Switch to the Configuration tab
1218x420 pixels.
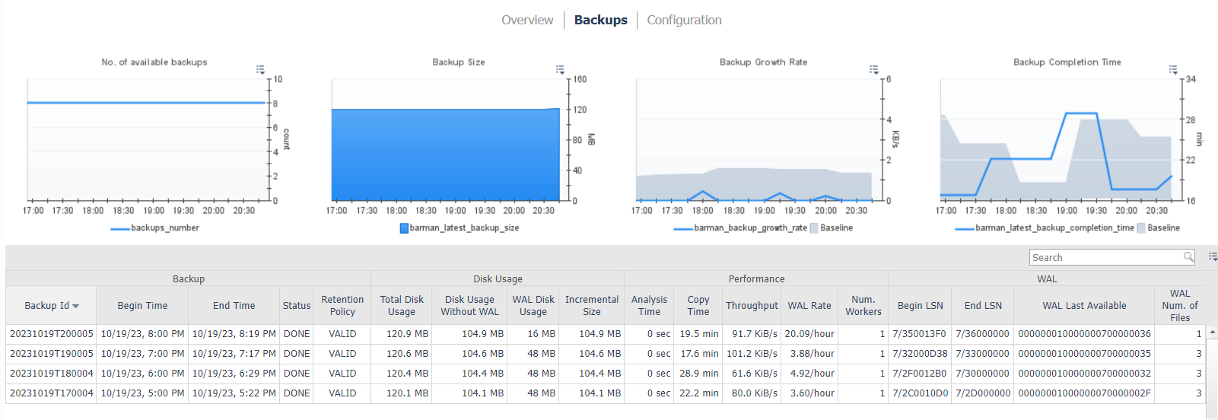[684, 20]
